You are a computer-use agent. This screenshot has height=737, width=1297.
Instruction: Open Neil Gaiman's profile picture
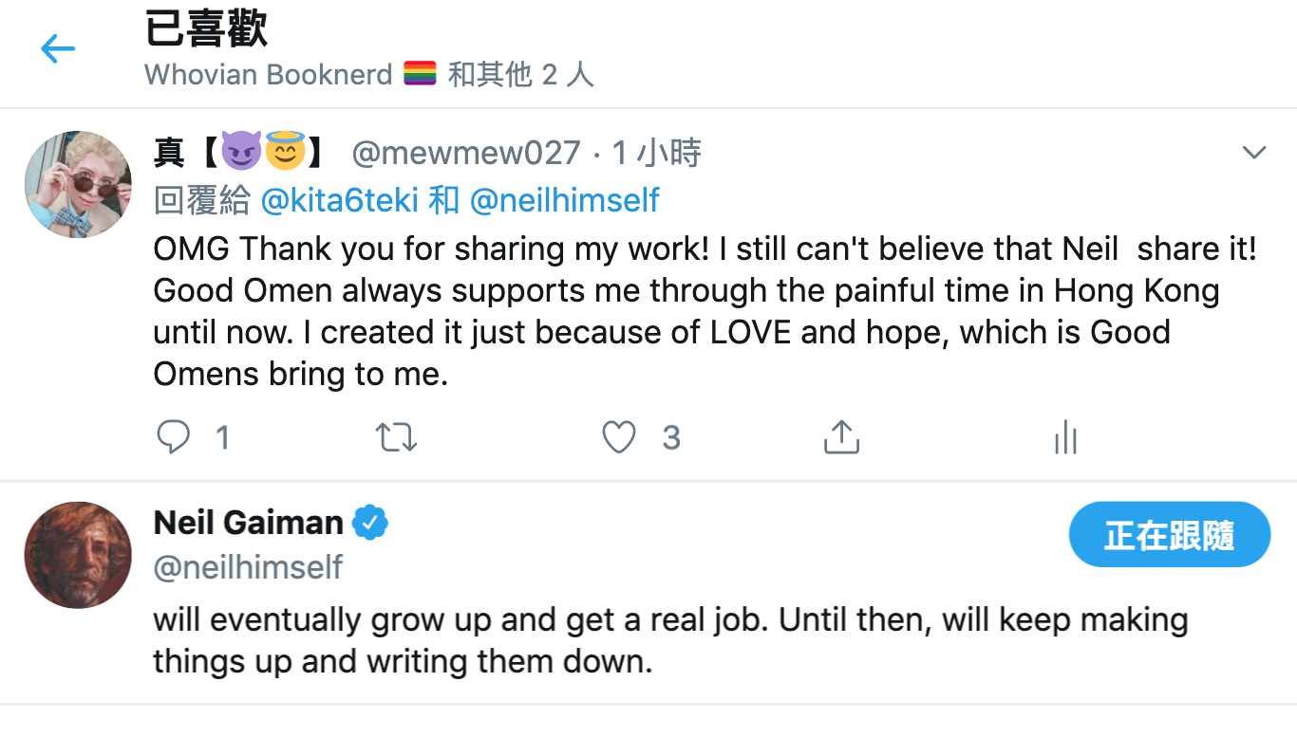78,555
